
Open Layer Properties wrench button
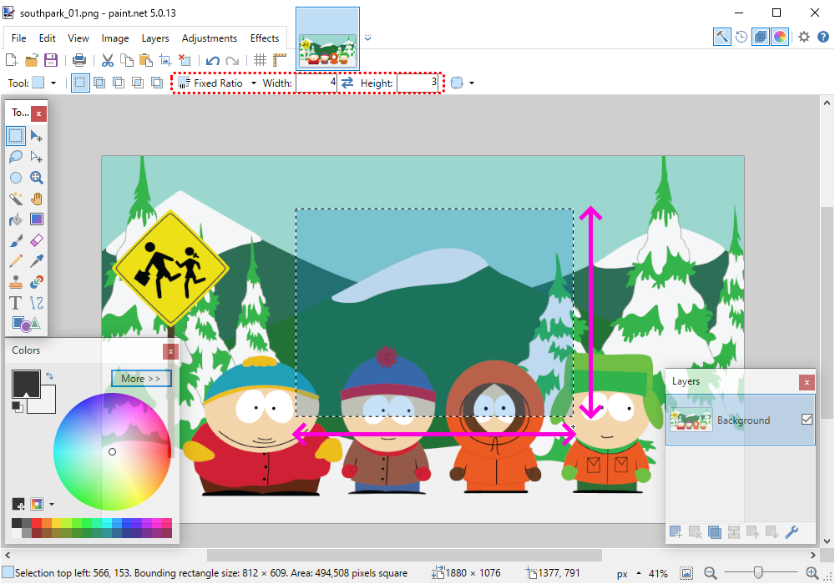pyautogui.click(x=792, y=532)
